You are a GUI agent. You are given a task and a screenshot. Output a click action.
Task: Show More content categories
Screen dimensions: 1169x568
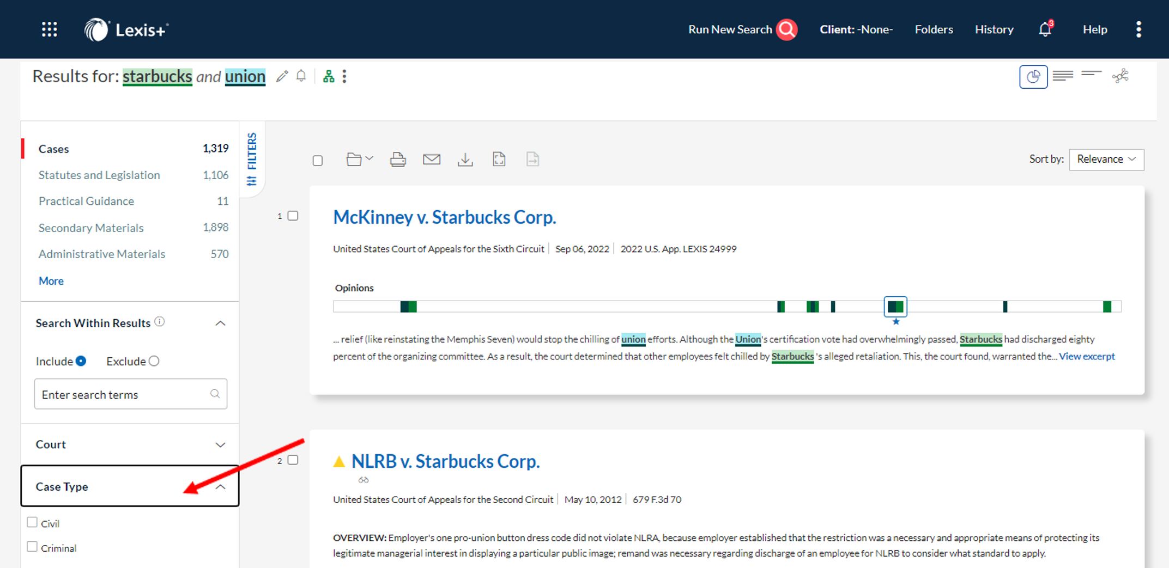51,281
